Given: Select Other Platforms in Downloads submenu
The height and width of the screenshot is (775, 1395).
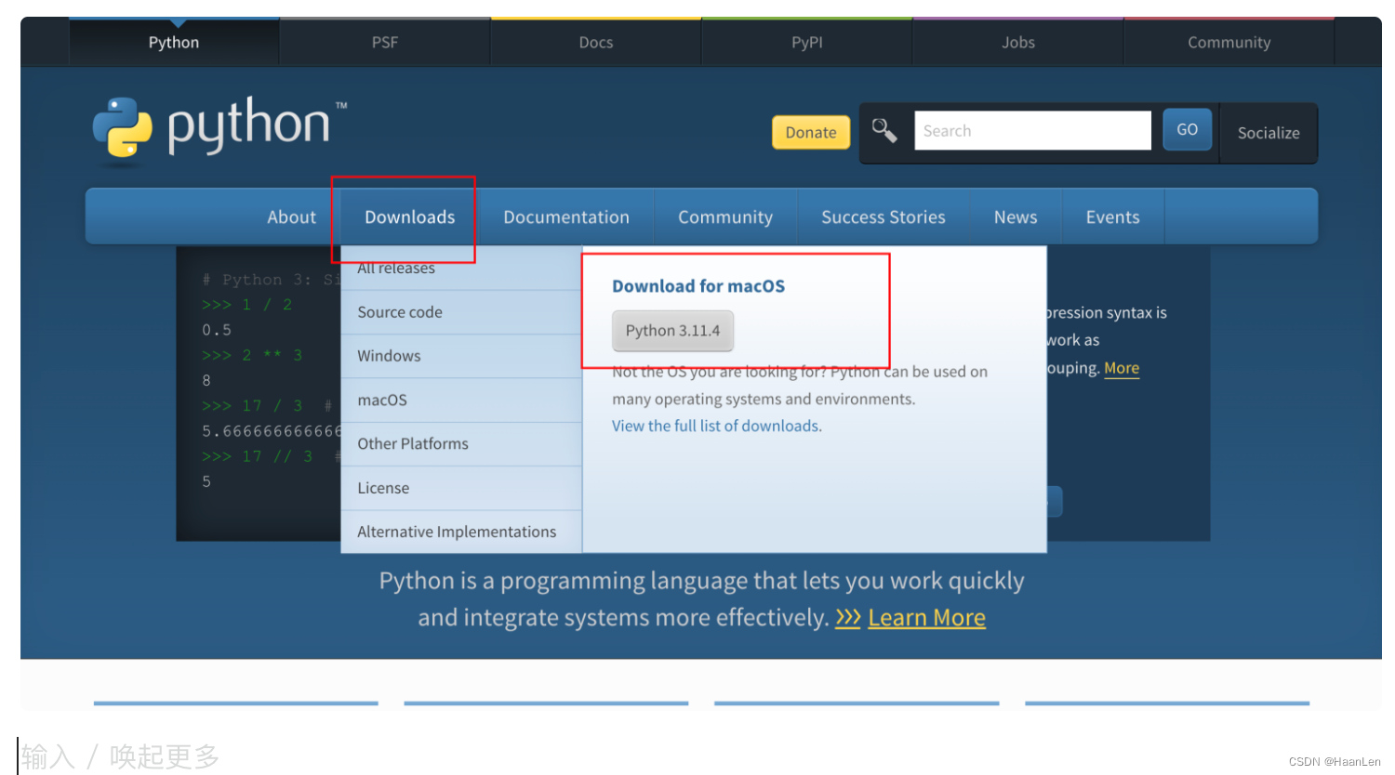Looking at the screenshot, I should point(461,444).
